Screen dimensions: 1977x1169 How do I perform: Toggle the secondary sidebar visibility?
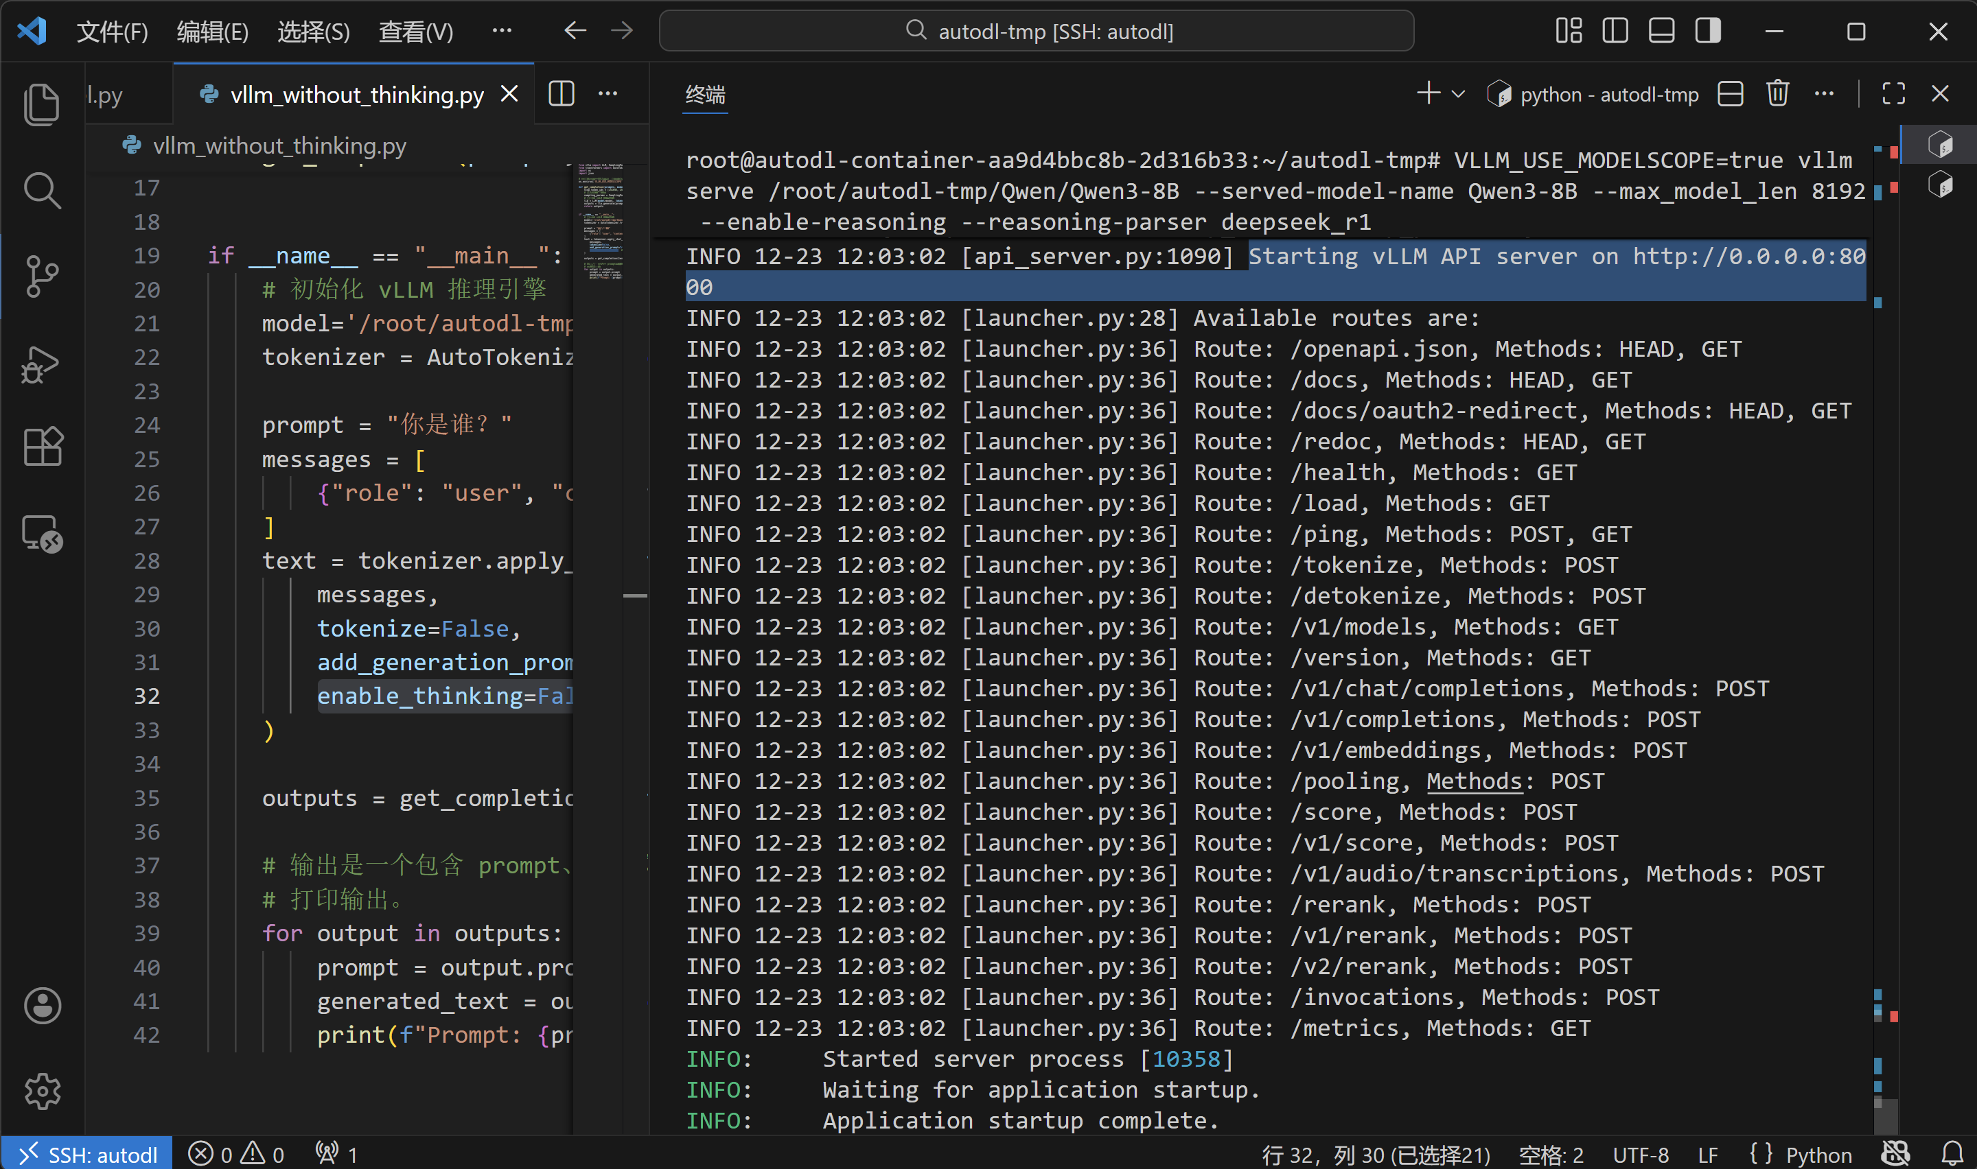pos(1707,32)
